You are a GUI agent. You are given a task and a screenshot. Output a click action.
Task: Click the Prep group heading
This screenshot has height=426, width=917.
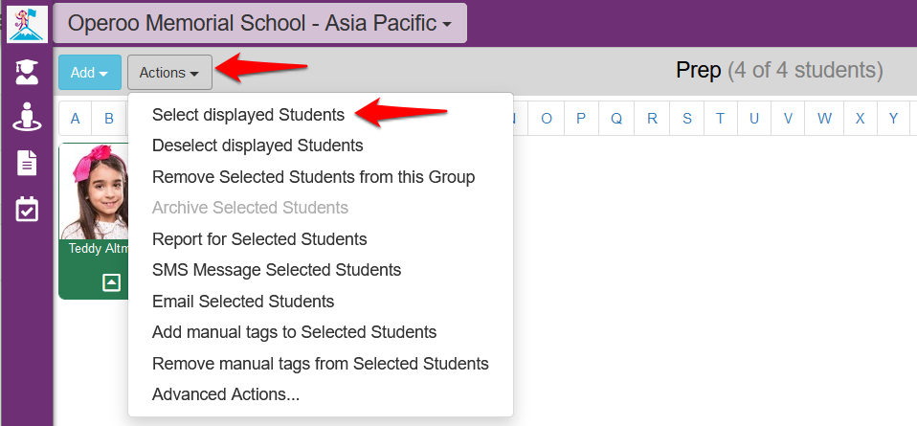click(x=698, y=70)
